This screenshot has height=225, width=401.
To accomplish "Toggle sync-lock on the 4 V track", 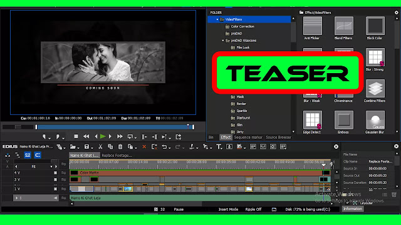I will (x=63, y=172).
